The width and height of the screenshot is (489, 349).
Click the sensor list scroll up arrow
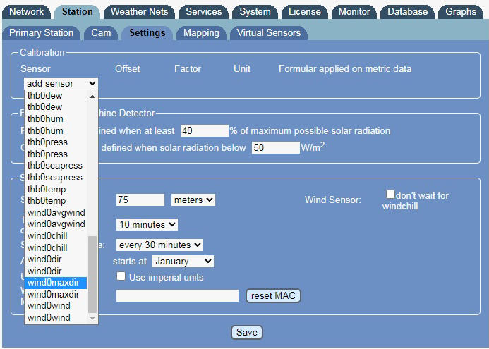[x=92, y=97]
